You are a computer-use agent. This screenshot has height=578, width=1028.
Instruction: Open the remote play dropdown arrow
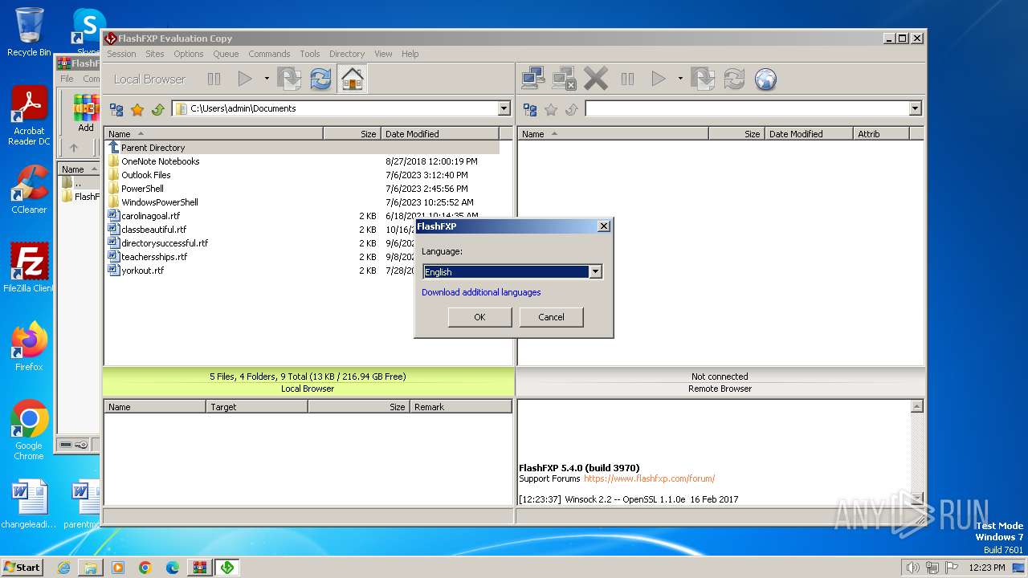tap(680, 79)
